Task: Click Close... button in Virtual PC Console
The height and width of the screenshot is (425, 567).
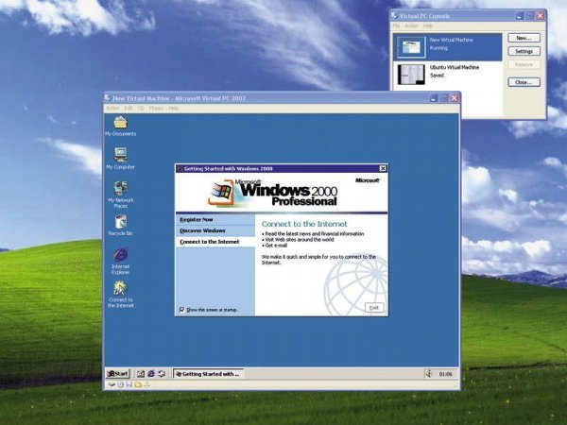Action: [524, 82]
